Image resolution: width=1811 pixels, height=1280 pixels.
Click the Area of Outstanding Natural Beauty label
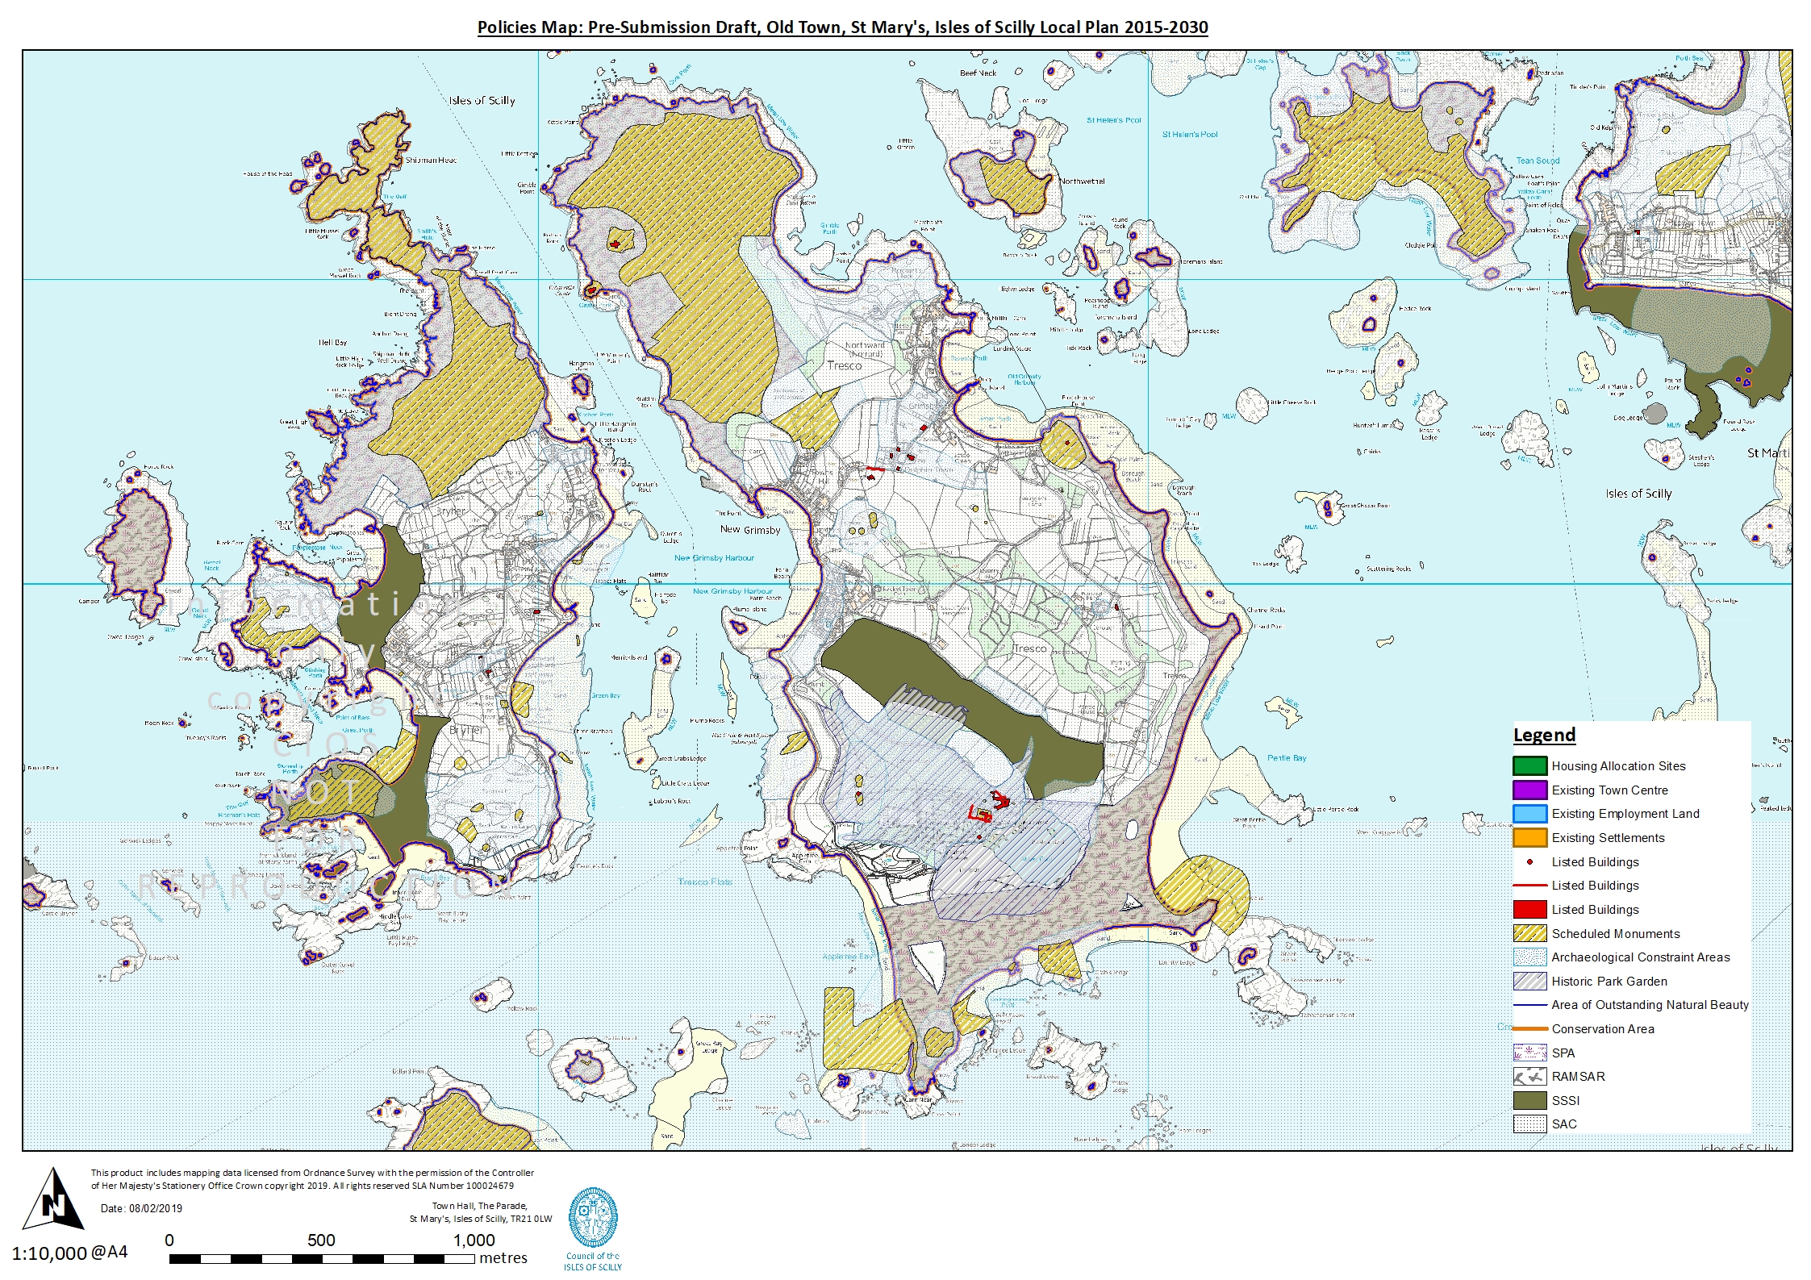tap(1650, 1005)
